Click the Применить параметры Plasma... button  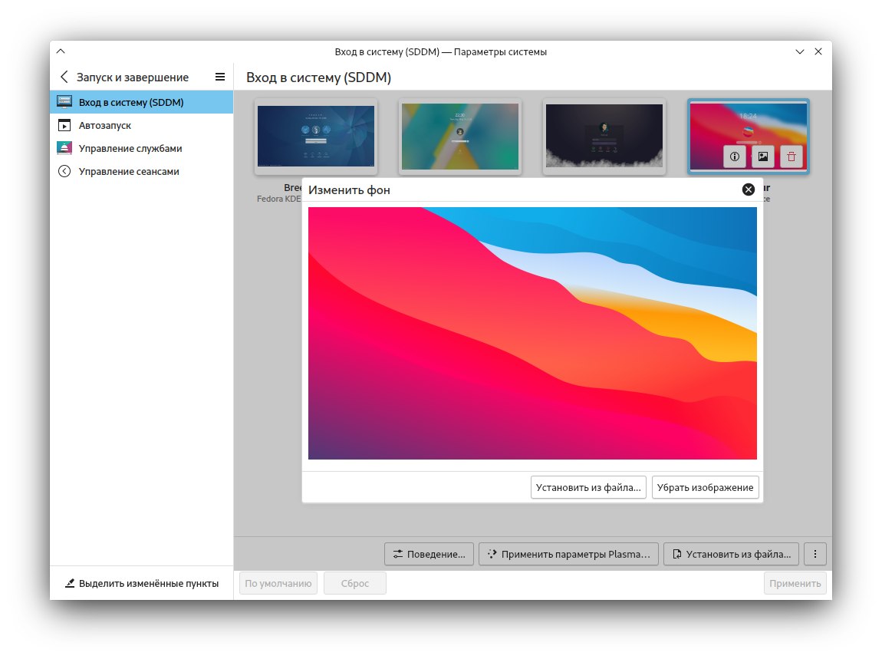pos(568,555)
